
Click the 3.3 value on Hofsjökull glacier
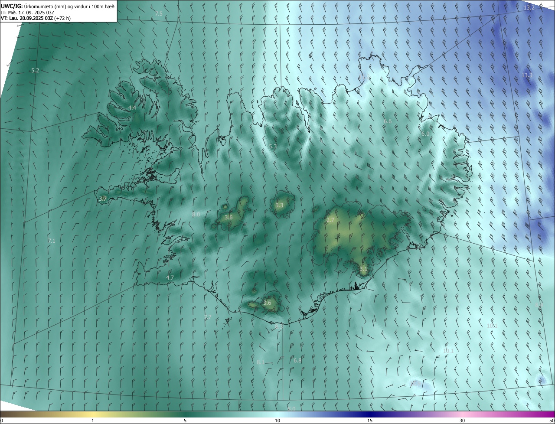point(279,205)
